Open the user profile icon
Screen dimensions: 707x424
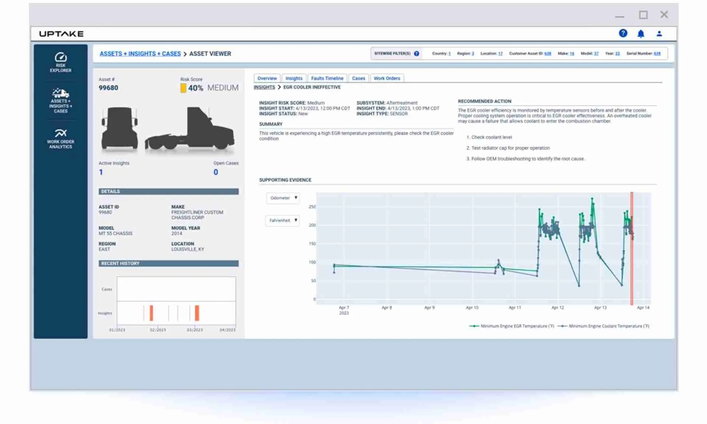coord(659,34)
